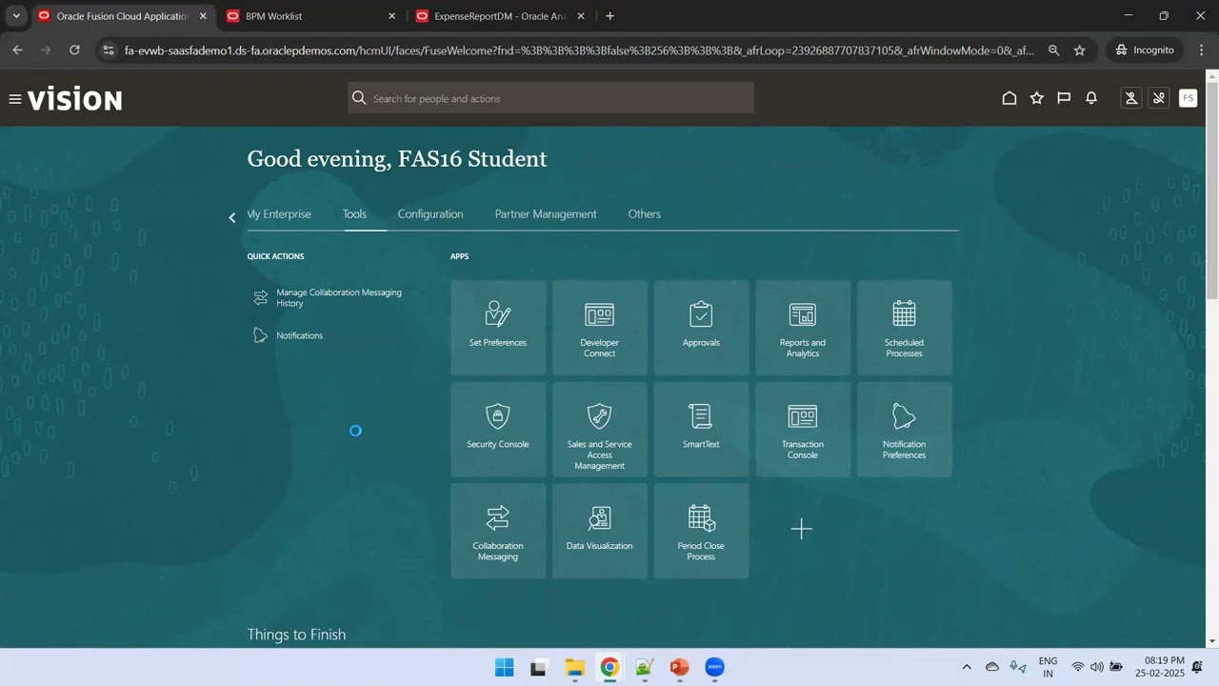Close the BPM Worklist browser tab
This screenshot has height=686, width=1219.
391,16
